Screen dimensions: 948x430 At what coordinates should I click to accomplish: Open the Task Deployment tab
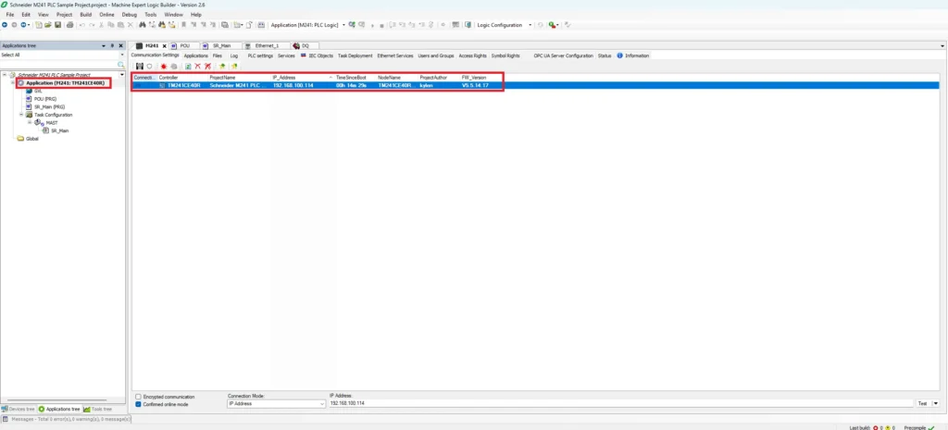pyautogui.click(x=355, y=55)
